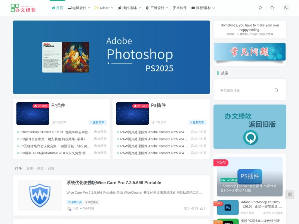
Task: Click author 小文 avatar icon
Action: (69, 208)
